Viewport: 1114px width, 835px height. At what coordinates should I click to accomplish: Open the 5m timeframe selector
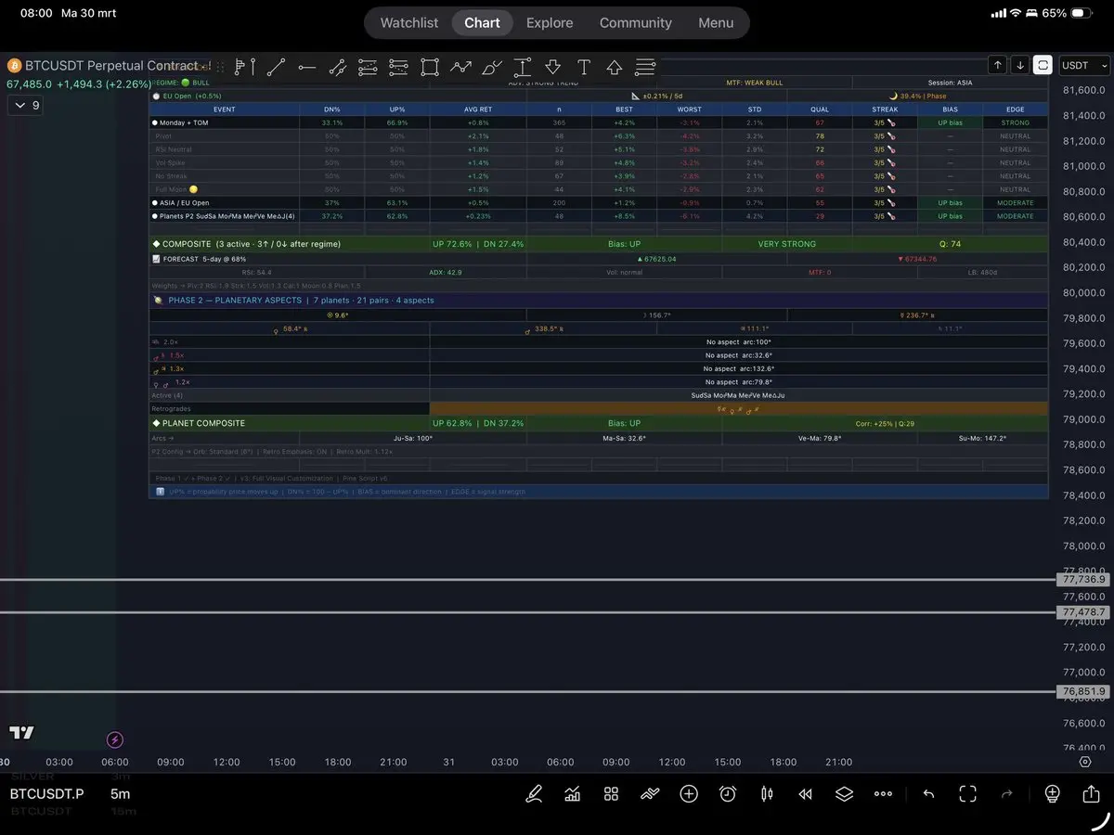coord(121,794)
